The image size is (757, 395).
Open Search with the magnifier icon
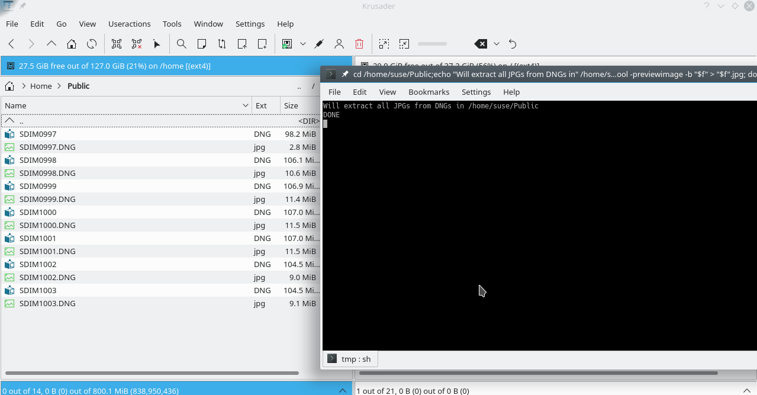[x=182, y=44]
